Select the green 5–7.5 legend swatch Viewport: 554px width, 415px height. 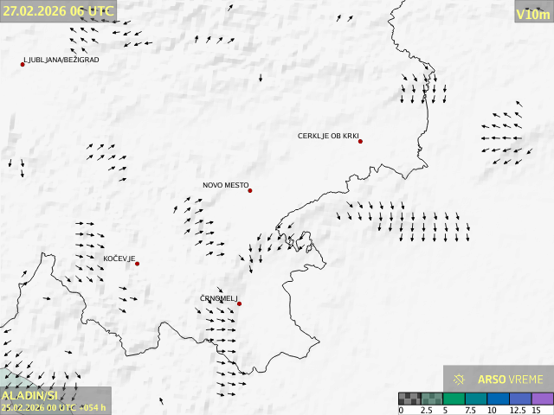point(454,399)
